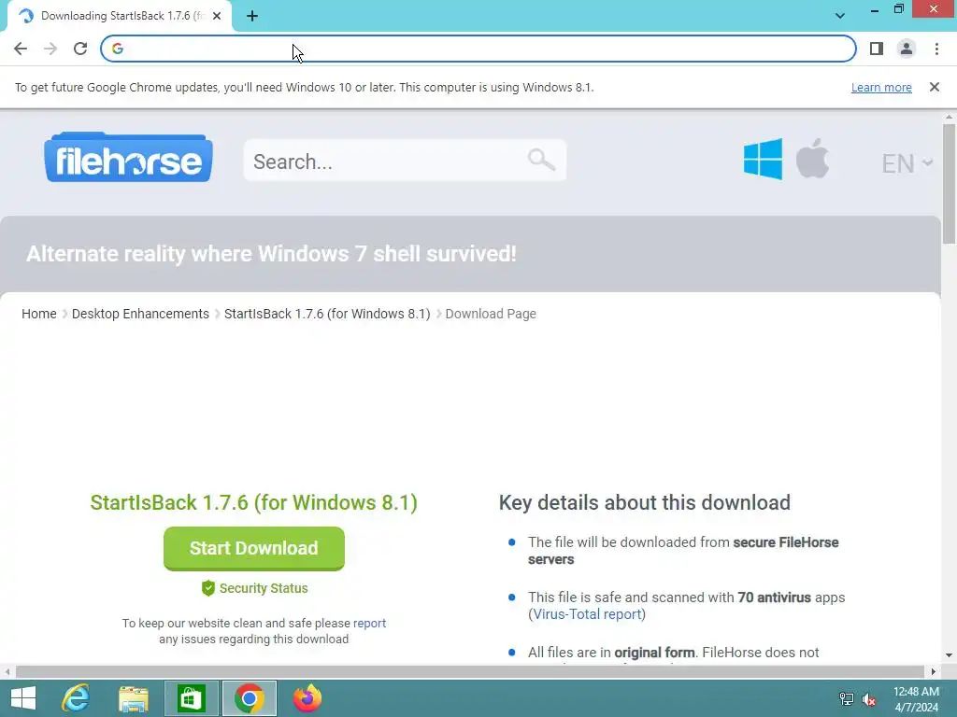This screenshot has width=957, height=717.
Task: Open the Chrome profile menu
Action: pos(907,49)
